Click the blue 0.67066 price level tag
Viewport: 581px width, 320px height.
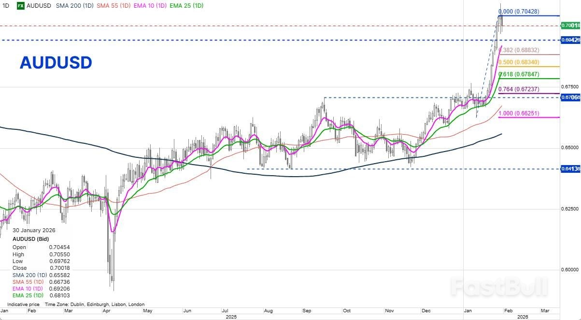(570, 97)
